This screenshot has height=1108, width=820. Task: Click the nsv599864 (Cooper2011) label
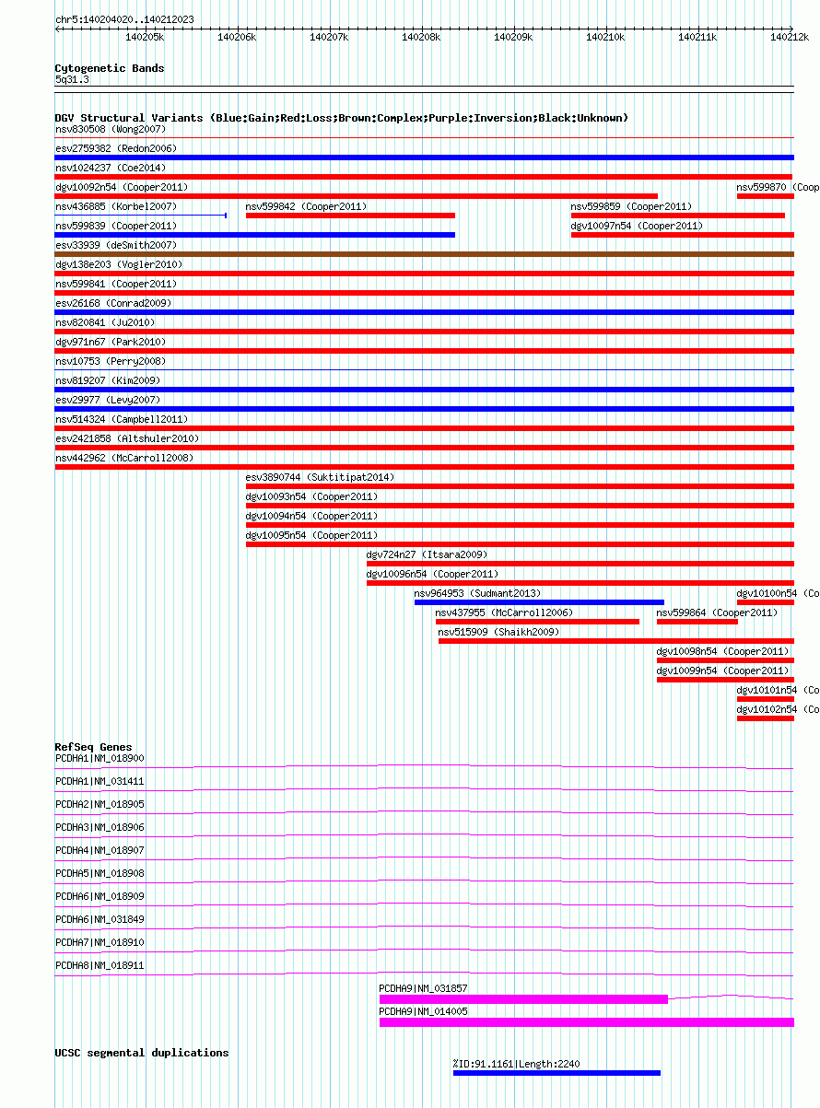(717, 612)
